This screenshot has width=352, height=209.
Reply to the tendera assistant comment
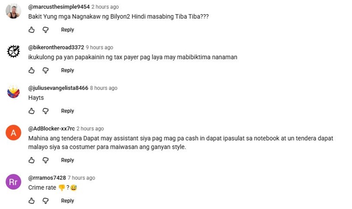pos(67,160)
